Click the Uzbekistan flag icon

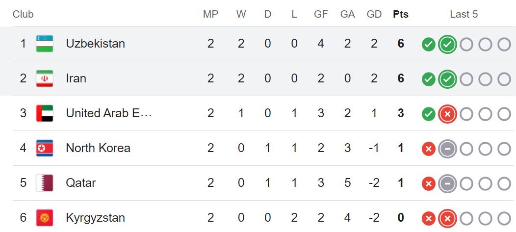(x=45, y=44)
